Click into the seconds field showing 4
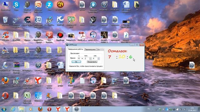200x112 pixels. (95, 58)
